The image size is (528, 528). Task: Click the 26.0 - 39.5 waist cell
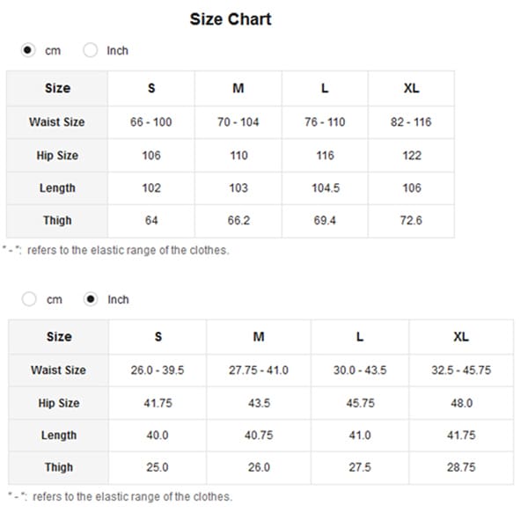click(157, 370)
